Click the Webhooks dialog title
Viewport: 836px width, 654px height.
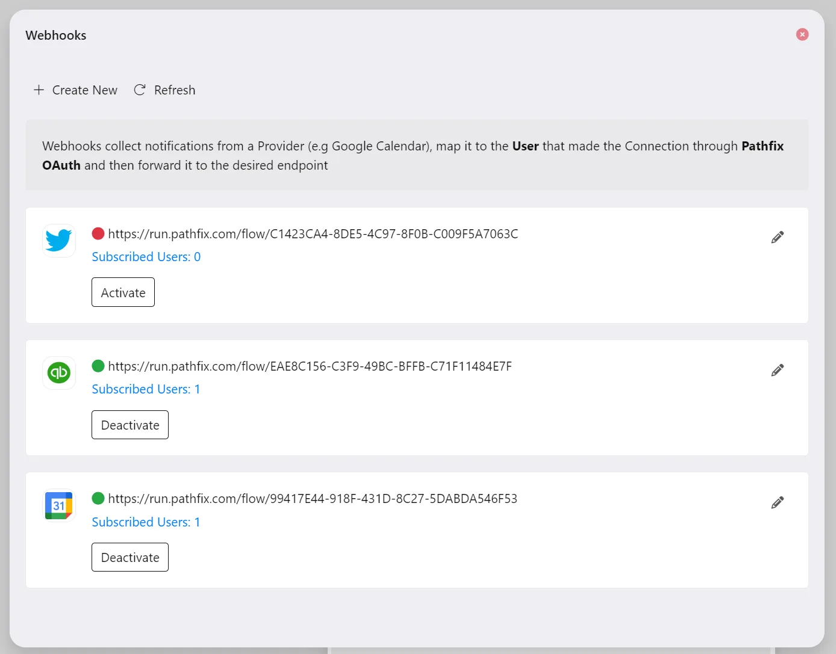click(56, 35)
